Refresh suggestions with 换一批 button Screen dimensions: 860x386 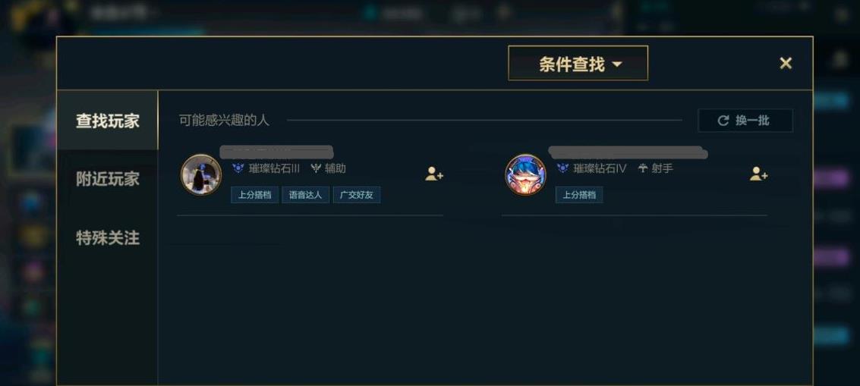(745, 121)
